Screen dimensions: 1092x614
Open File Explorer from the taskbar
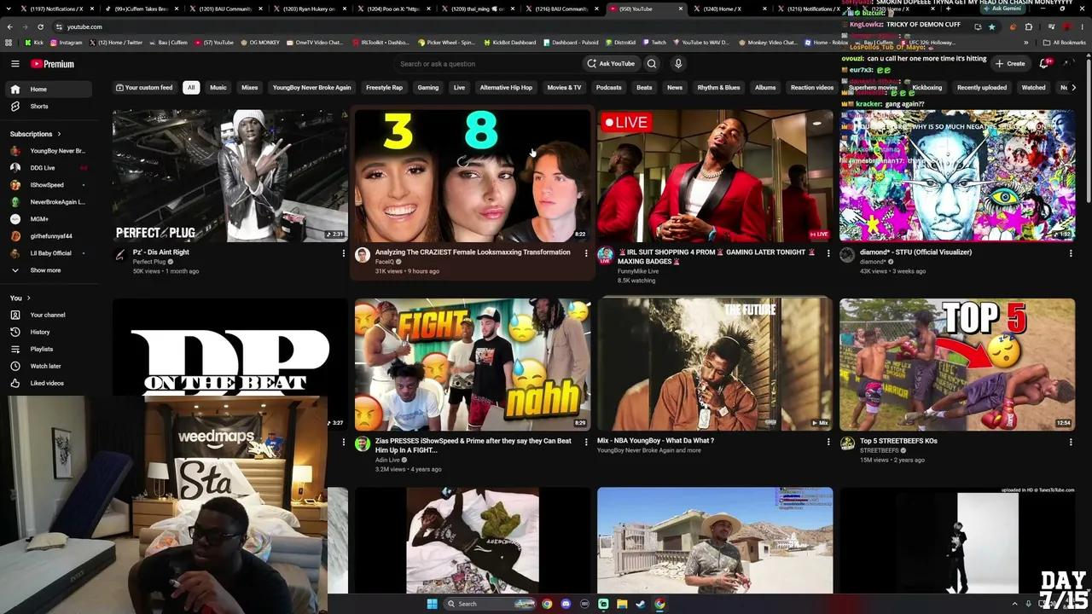[622, 604]
